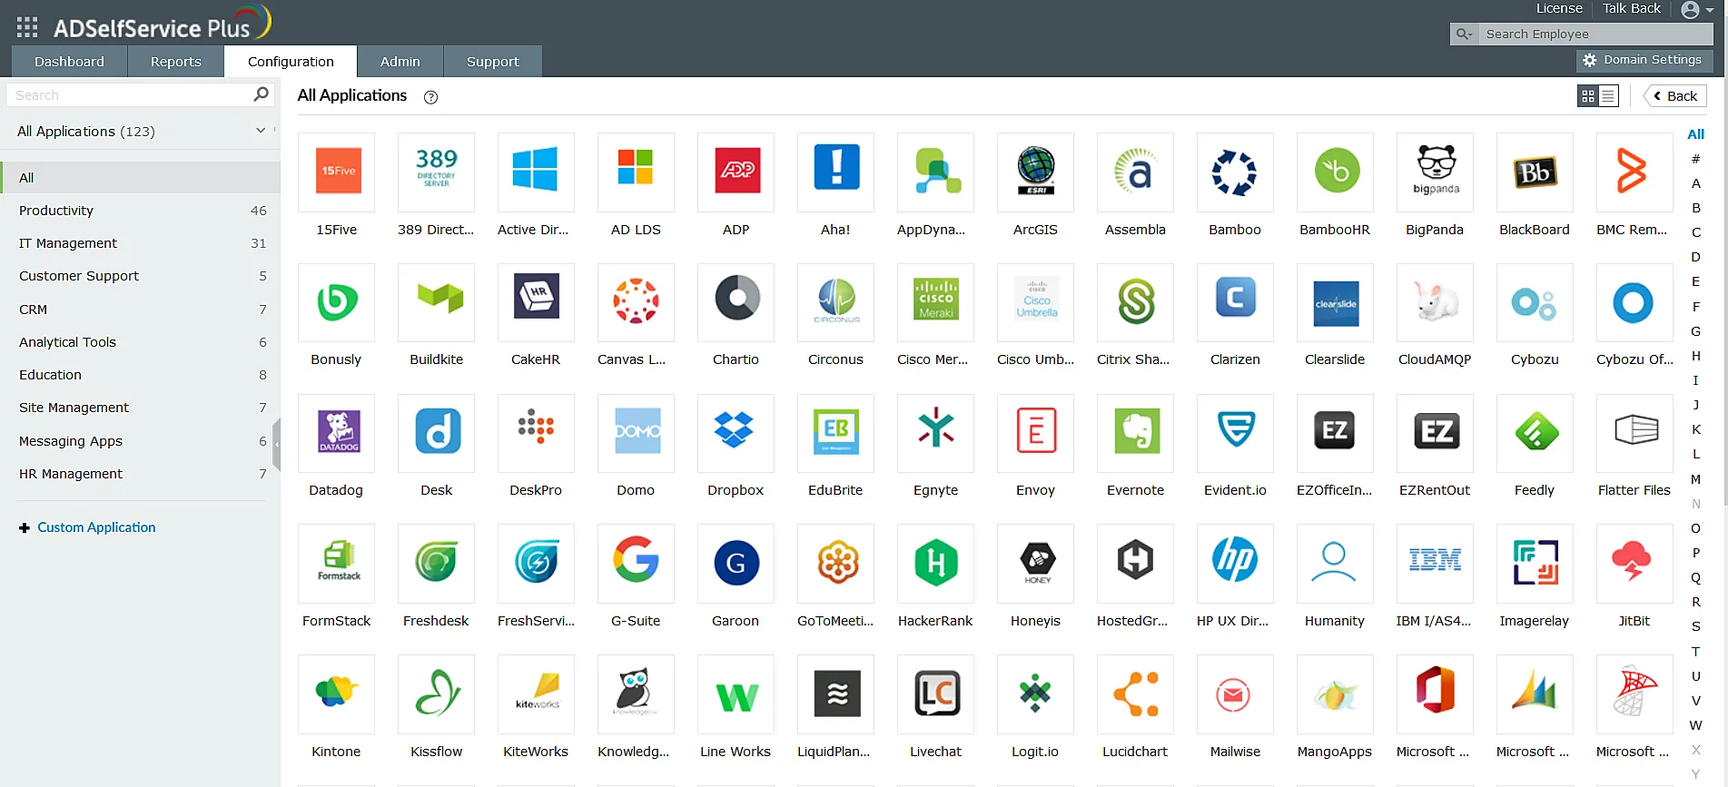Go to the Admin tab
1728x787 pixels.
(400, 61)
